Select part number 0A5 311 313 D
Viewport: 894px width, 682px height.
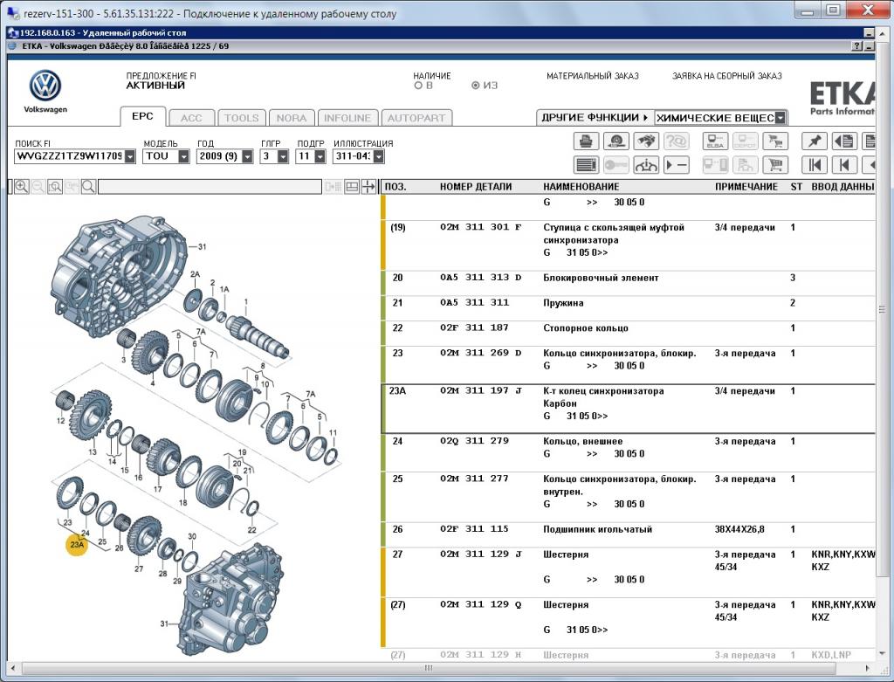(x=481, y=278)
